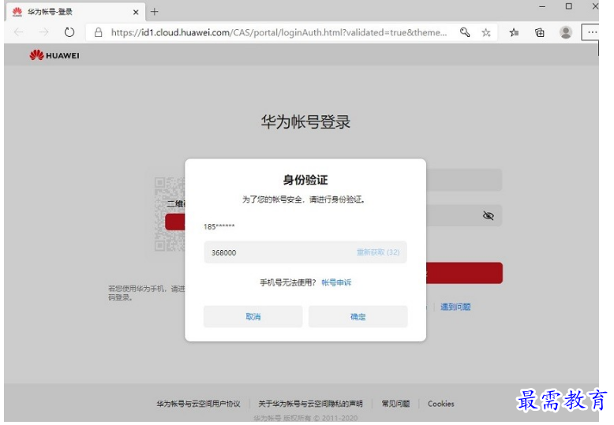Add page to favorites with star icon
Screen dimensions: 614x425
(486, 32)
